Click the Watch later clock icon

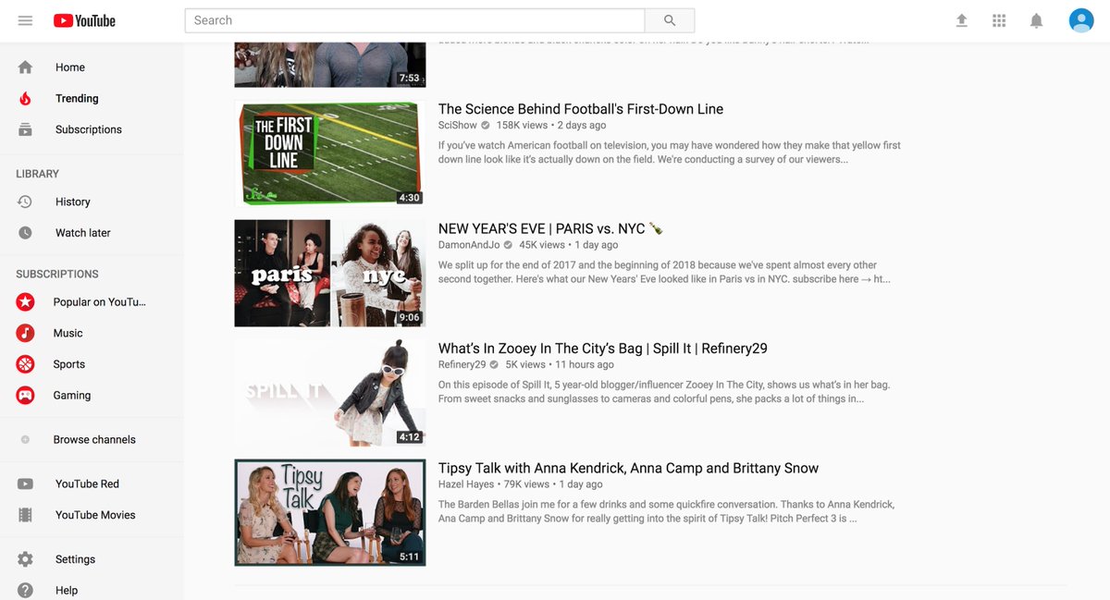click(x=25, y=233)
